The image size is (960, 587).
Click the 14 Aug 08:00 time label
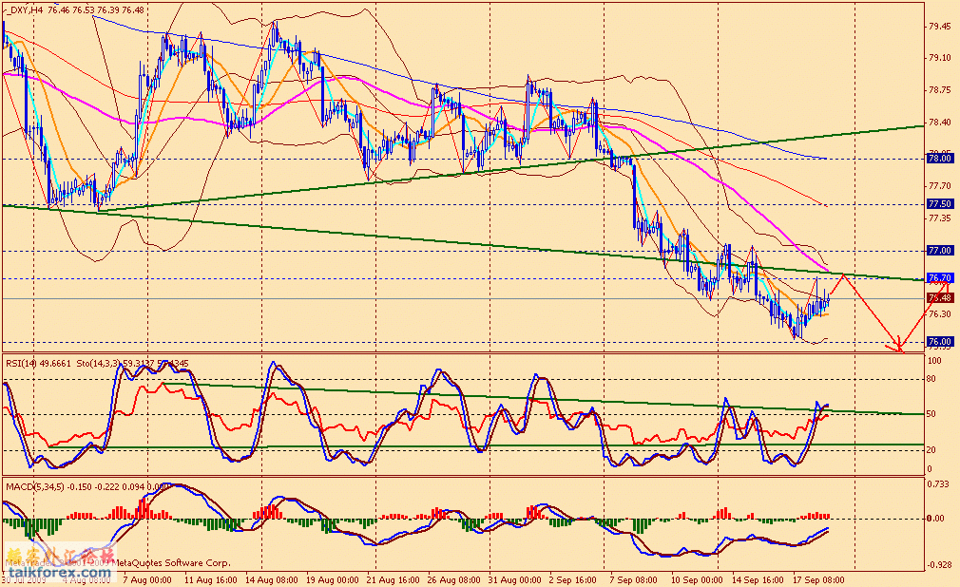pyautogui.click(x=271, y=579)
